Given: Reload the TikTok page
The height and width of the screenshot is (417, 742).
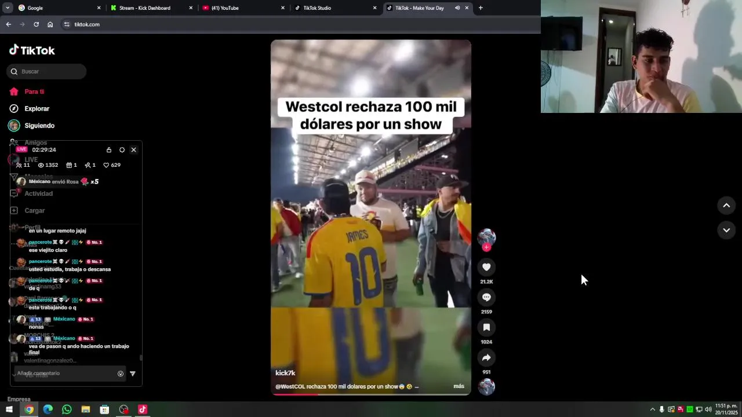Looking at the screenshot, I should pyautogui.click(x=36, y=24).
